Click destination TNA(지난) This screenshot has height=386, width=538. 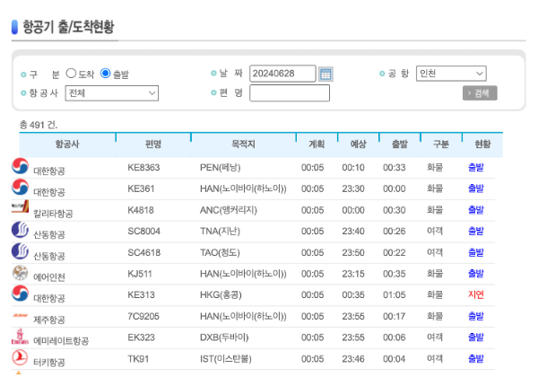click(220, 232)
